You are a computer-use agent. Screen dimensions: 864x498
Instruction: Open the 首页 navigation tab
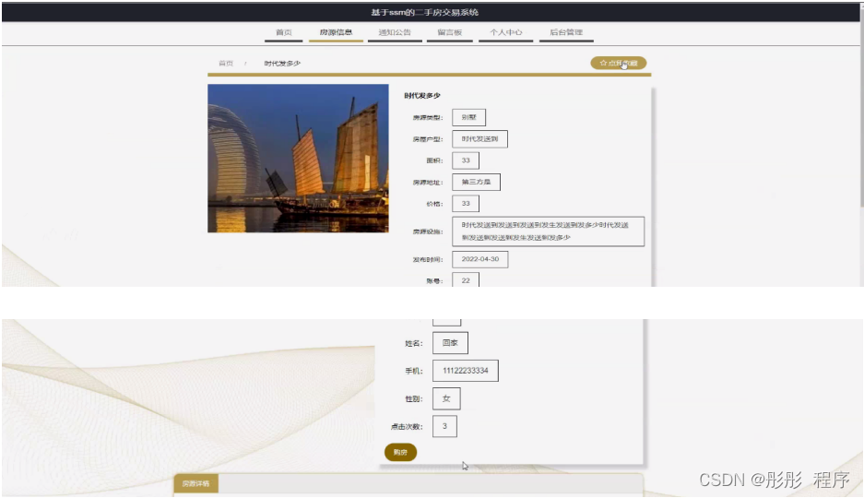(284, 32)
